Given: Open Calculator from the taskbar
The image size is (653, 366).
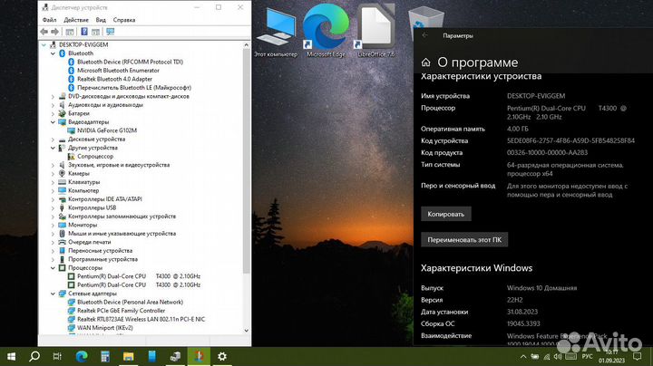Looking at the screenshot, I should point(105,356).
